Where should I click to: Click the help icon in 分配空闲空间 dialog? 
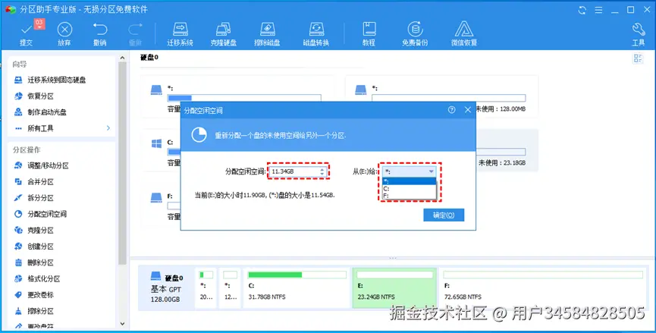451,109
